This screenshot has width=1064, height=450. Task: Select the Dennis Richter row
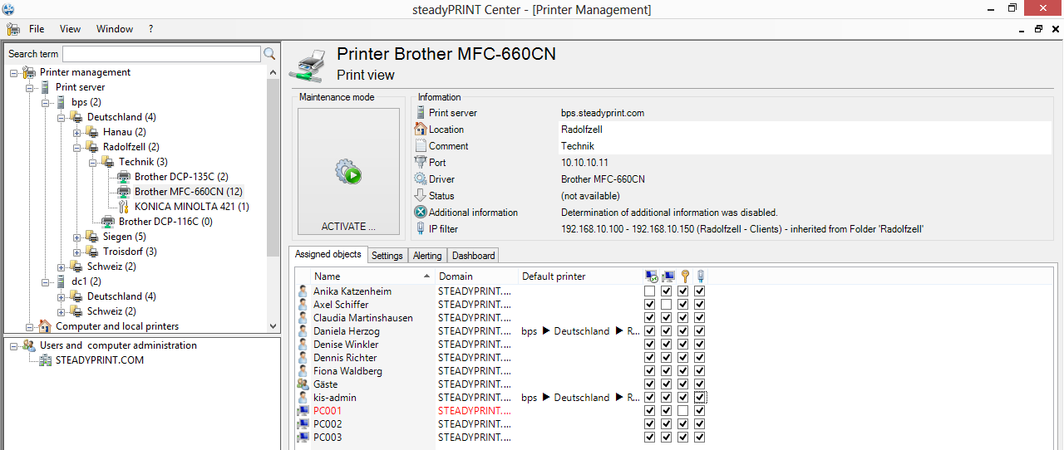click(345, 358)
